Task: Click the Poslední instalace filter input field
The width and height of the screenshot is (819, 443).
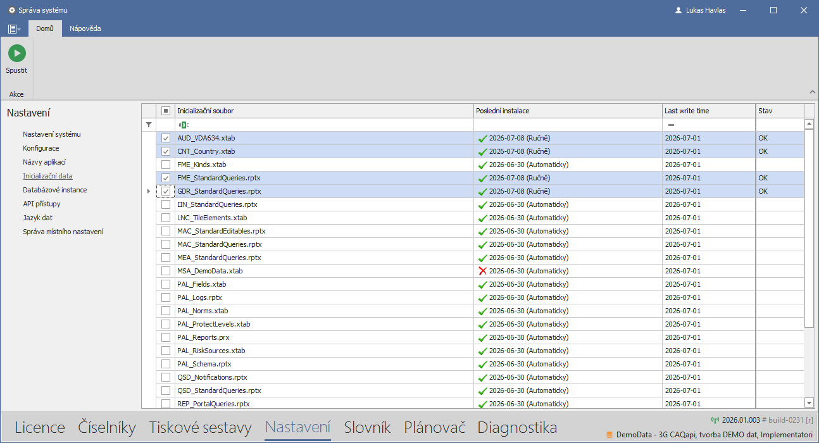Action: point(568,125)
